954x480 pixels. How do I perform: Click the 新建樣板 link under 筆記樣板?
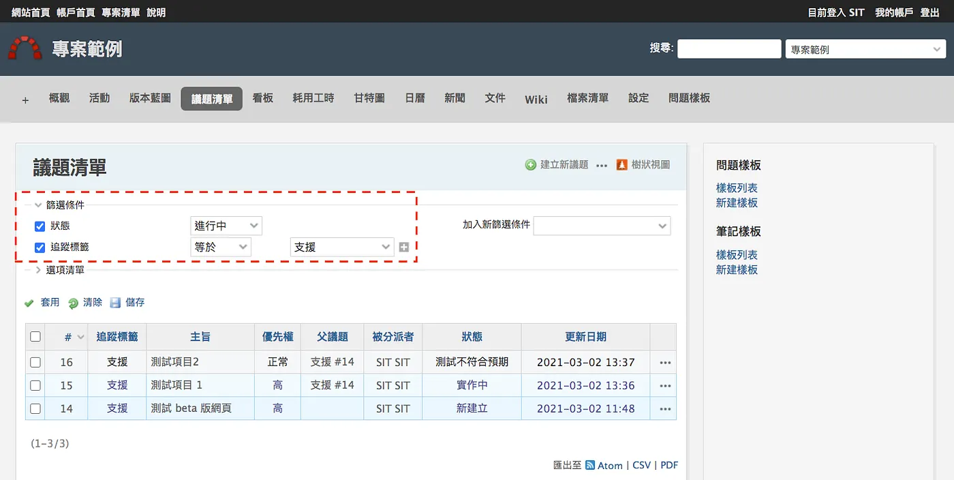tap(737, 269)
